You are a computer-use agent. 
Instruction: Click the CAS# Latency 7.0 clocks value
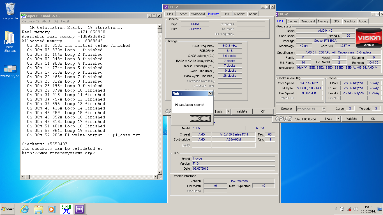coord(230,56)
